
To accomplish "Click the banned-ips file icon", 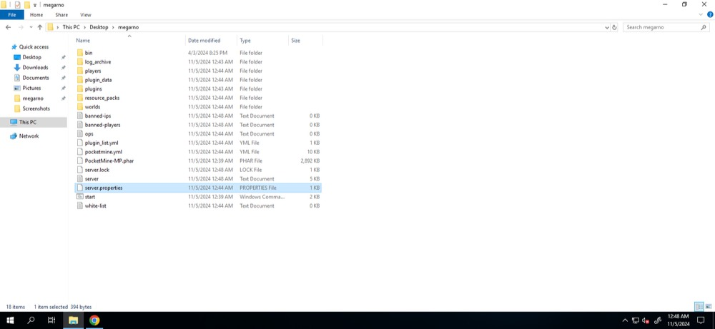I will click(x=80, y=116).
